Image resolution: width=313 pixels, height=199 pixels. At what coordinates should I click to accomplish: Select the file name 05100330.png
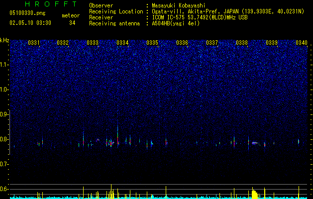tap(27, 13)
